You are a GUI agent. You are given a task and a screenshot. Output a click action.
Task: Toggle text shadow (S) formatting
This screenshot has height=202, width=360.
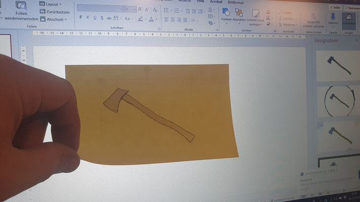pos(102,18)
